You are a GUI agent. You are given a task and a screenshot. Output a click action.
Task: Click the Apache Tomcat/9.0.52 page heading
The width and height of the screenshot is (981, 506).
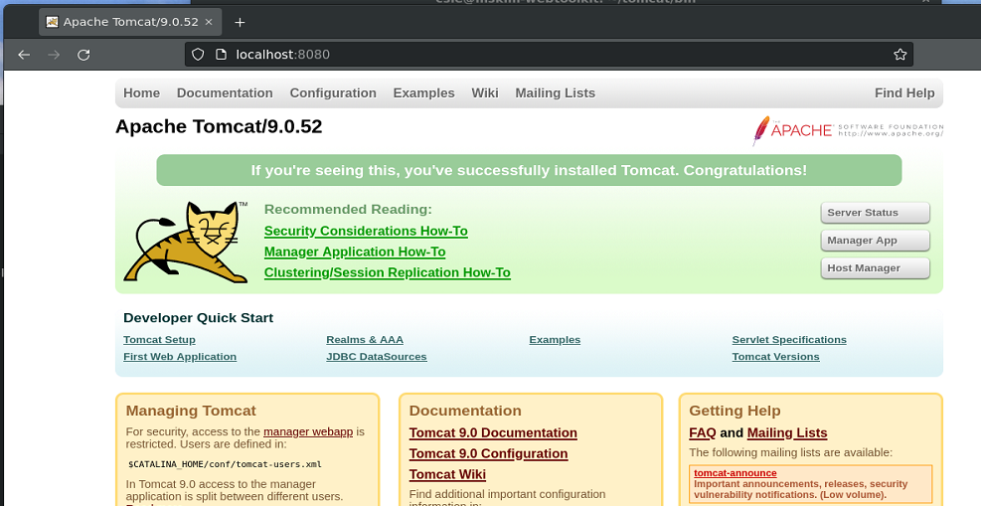(x=219, y=126)
